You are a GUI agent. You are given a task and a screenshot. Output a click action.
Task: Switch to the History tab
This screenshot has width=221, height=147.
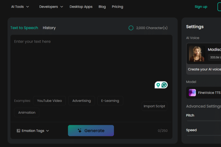click(x=49, y=28)
